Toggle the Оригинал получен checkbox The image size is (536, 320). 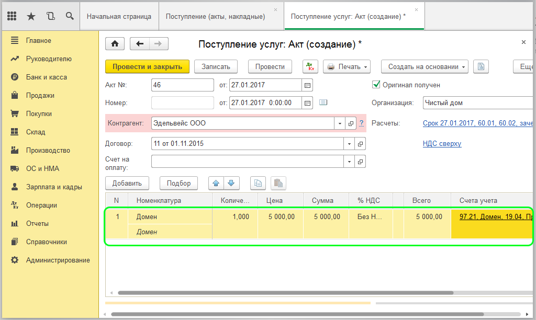point(376,85)
